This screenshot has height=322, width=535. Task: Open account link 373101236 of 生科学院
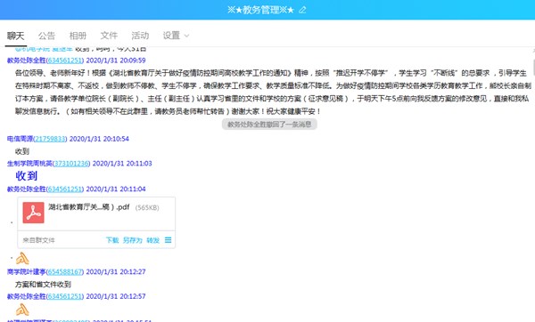coord(71,164)
